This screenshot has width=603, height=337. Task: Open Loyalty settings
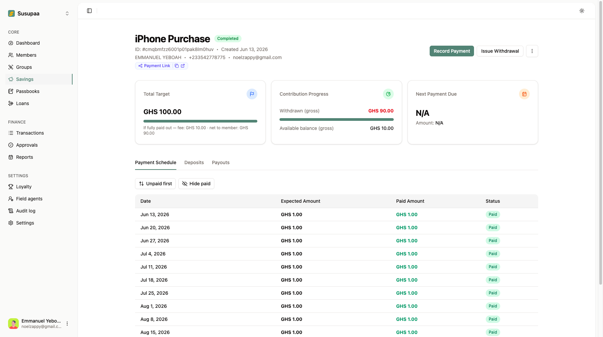39,187
